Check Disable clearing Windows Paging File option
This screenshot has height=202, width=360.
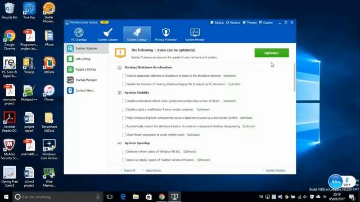(x=124, y=84)
